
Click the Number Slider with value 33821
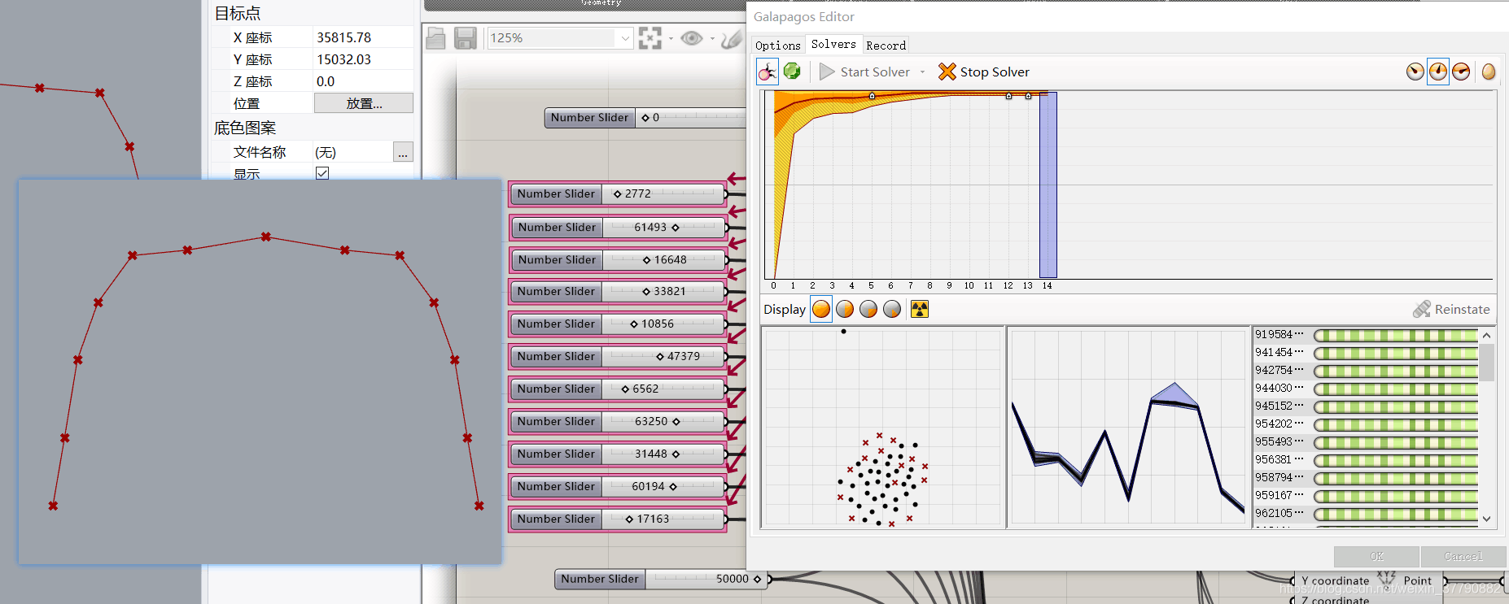[618, 291]
